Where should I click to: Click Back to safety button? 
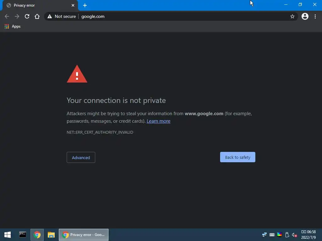coord(238,157)
